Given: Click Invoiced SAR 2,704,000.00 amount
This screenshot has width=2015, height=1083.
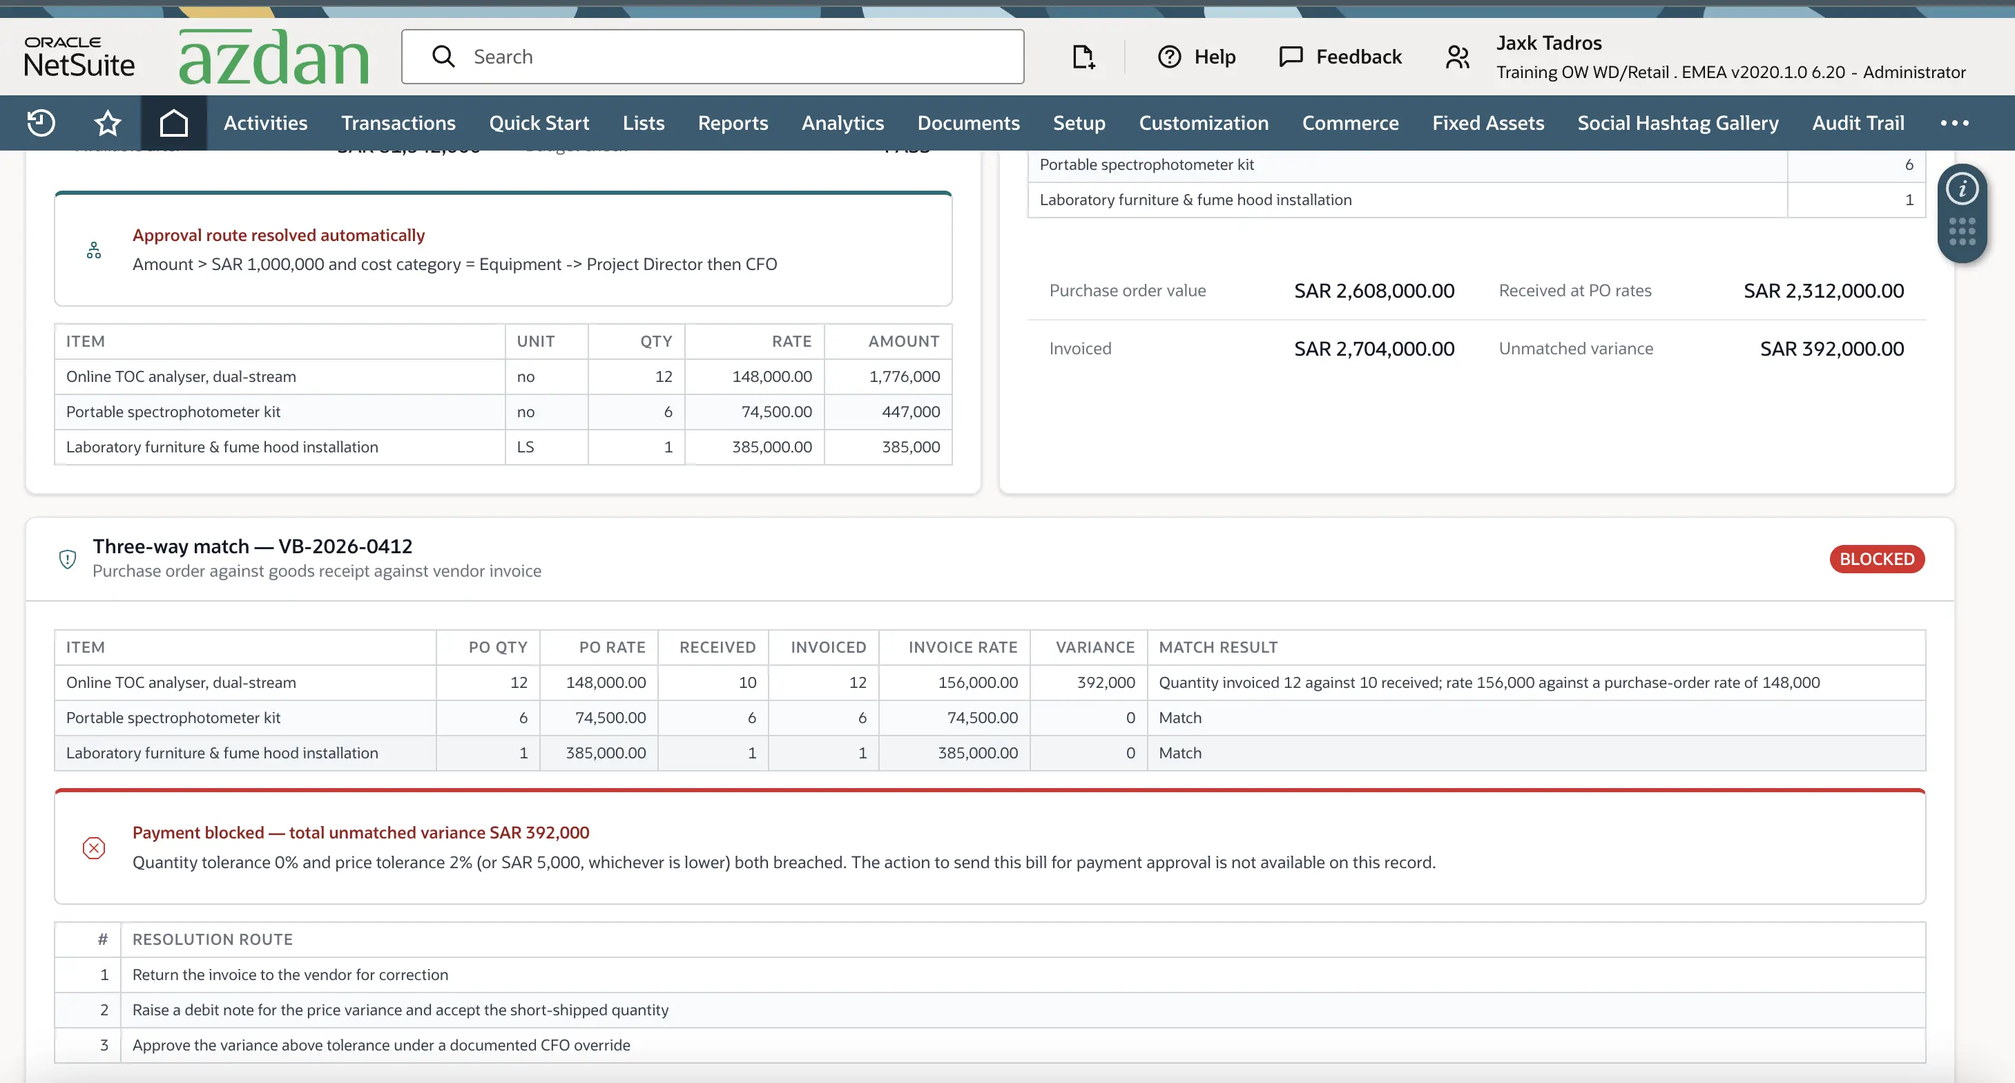Looking at the screenshot, I should coord(1373,348).
